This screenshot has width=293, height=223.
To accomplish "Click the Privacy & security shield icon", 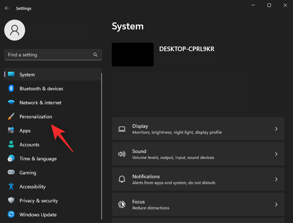I will point(11,200).
